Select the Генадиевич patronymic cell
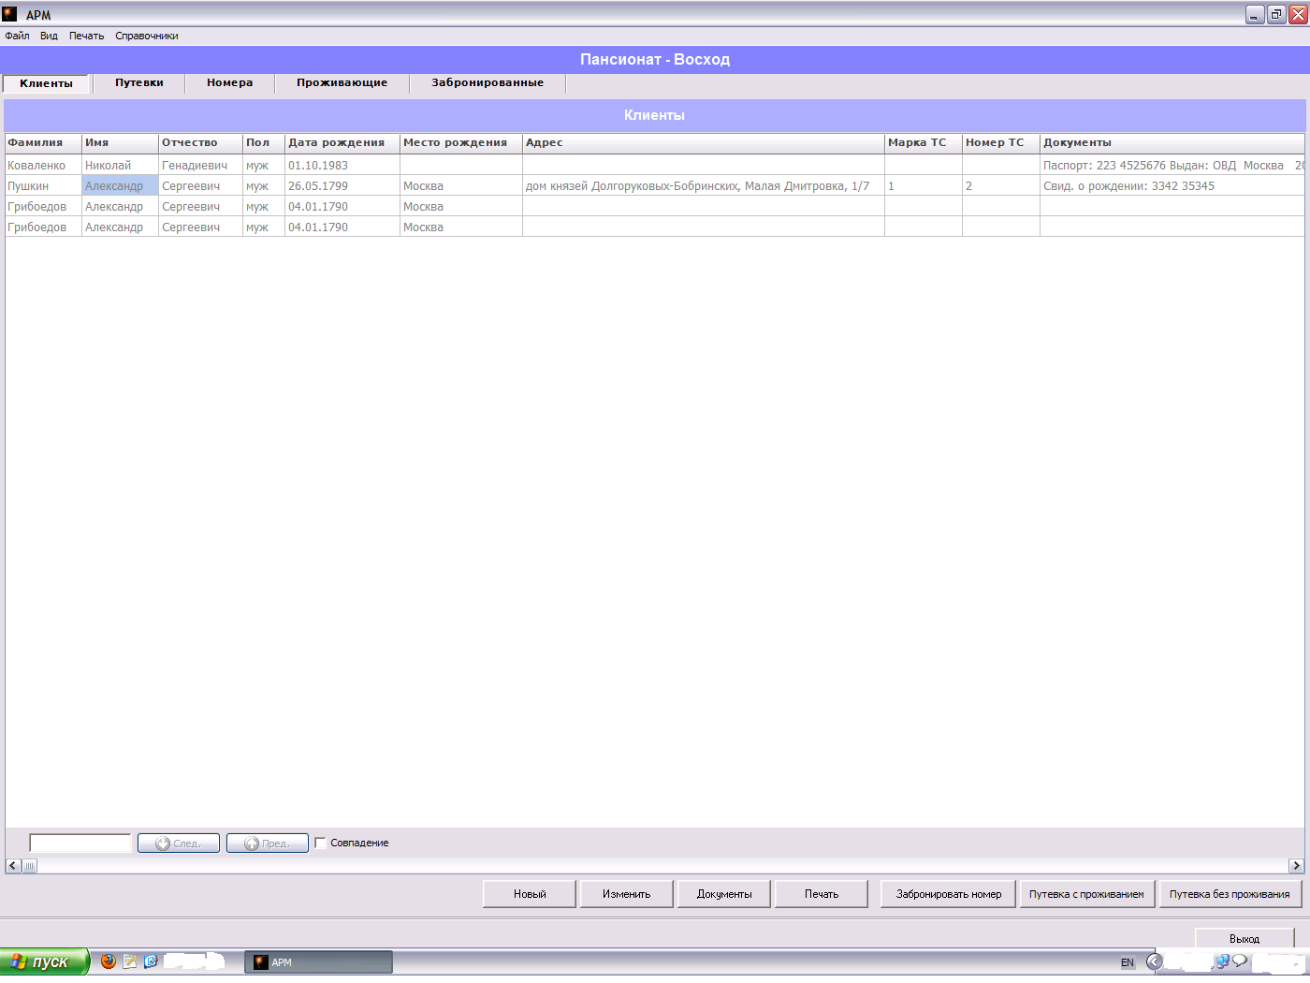Viewport: 1310px width, 983px height. 201,166
